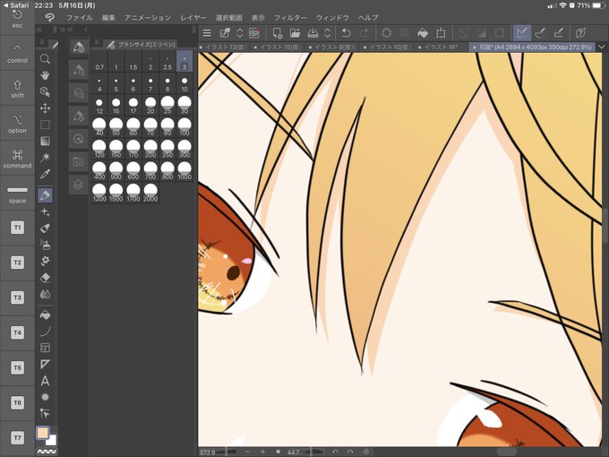609x457 pixels.
Task: Toggle the space modifier key
Action: click(17, 194)
